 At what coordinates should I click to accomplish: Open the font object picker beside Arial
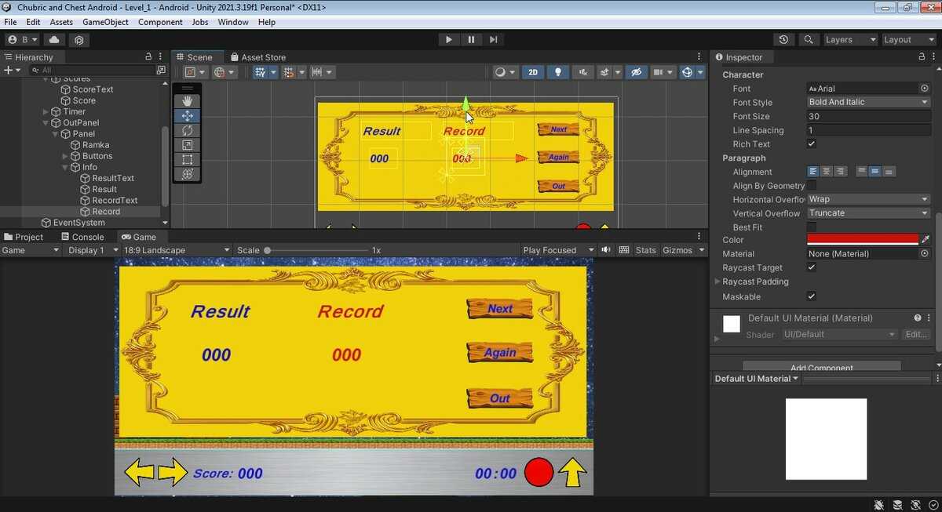pos(924,89)
